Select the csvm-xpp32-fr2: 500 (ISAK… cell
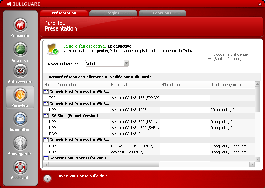The height and width of the screenshot is (188, 265). pyautogui.click(x=135, y=122)
